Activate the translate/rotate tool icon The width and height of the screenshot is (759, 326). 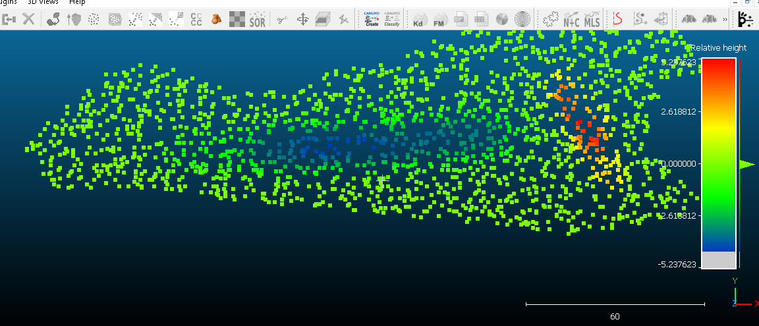coord(302,20)
